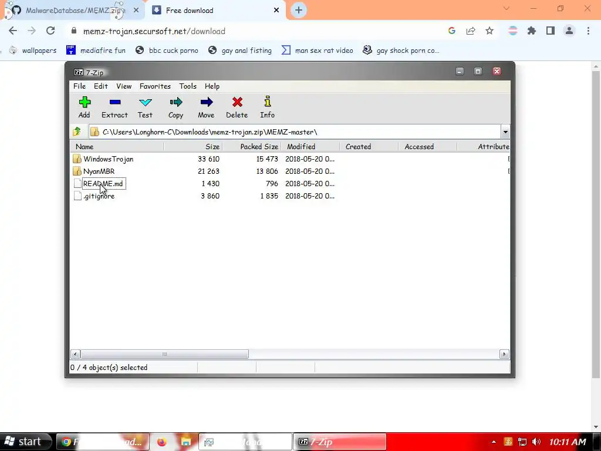
Task: Click the 7-Zip address path field
Action: [295, 132]
